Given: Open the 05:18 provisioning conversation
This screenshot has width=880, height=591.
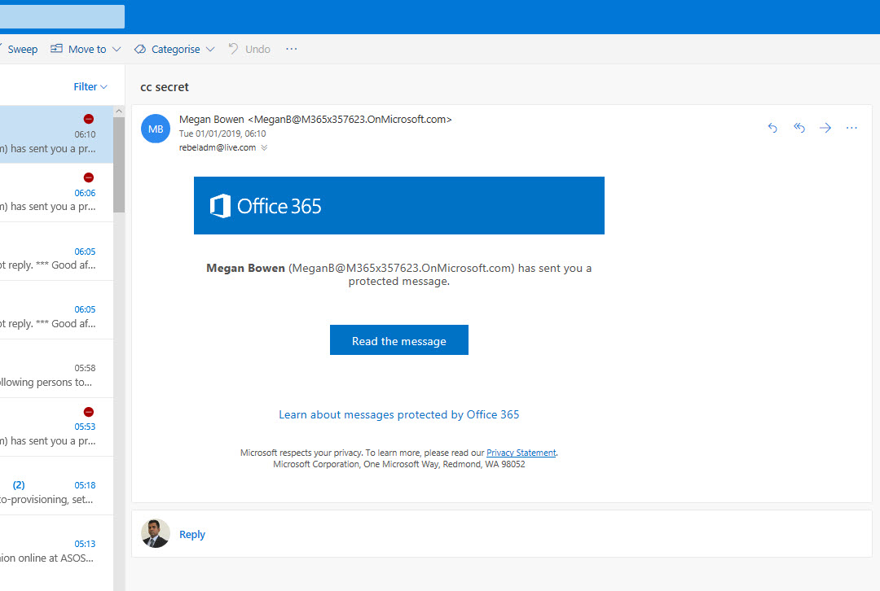Looking at the screenshot, I should pos(57,486).
